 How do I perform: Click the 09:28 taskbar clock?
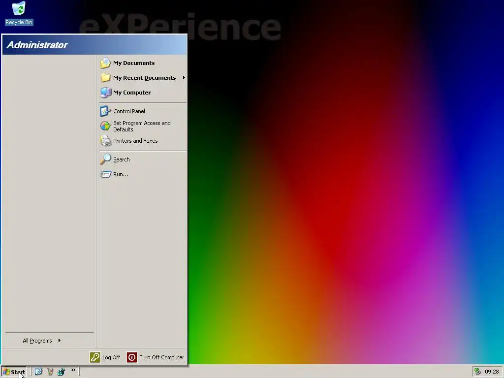click(492, 372)
